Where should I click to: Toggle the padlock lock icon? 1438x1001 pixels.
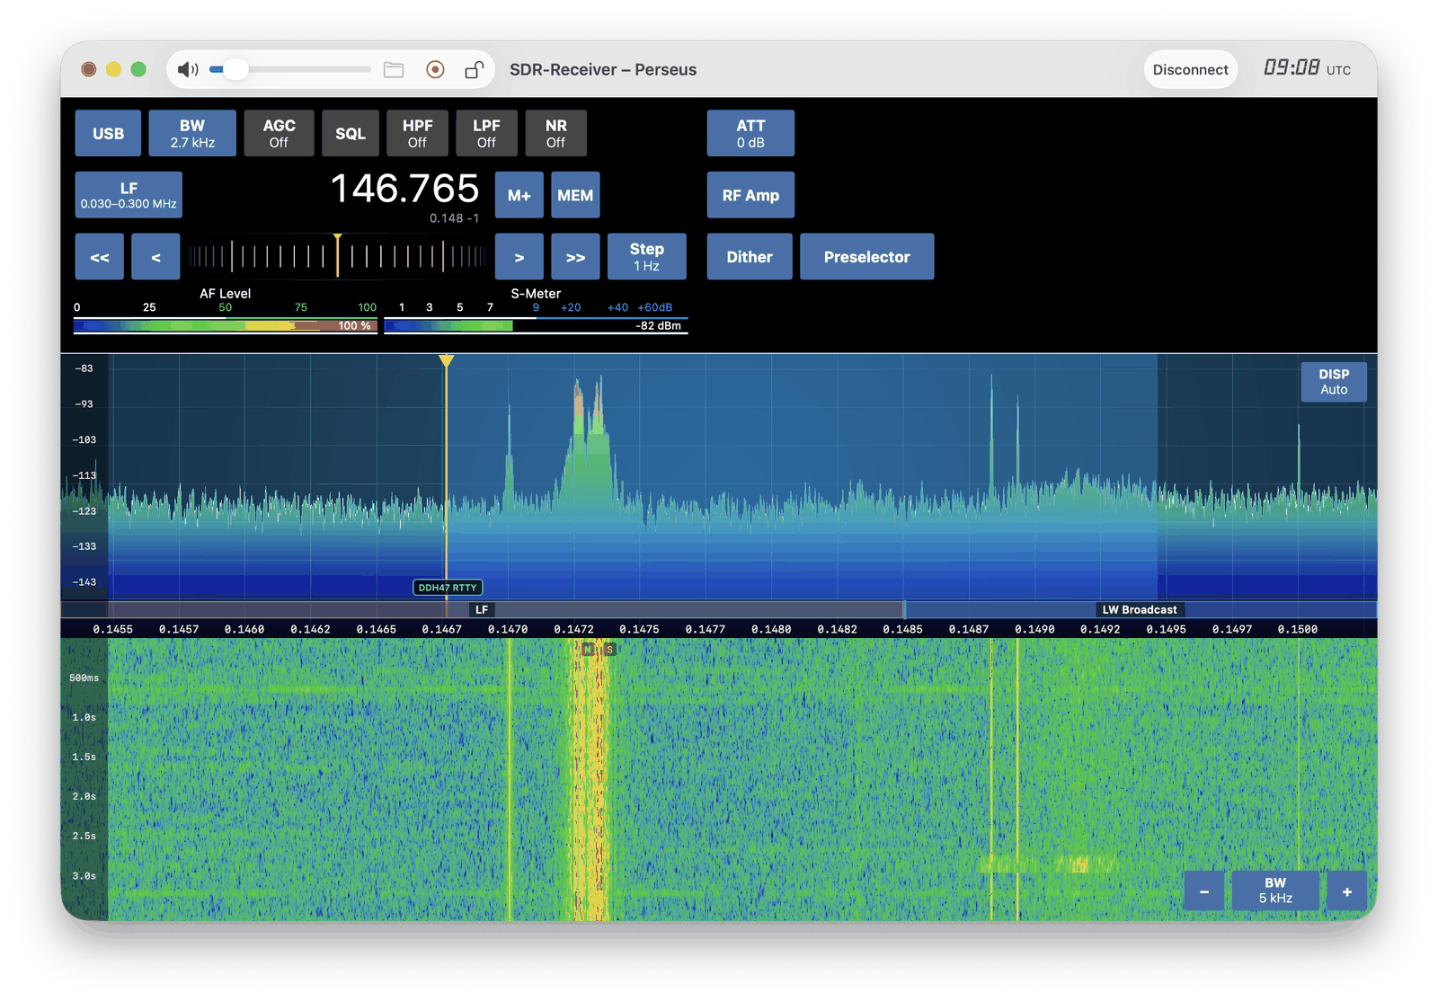point(475,69)
